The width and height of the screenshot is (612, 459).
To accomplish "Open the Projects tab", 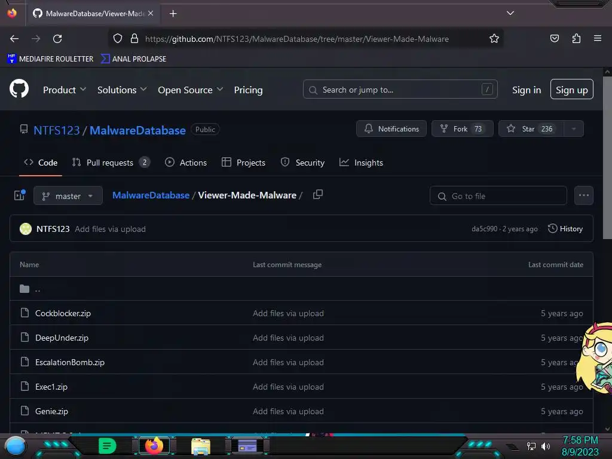I will coord(244,163).
